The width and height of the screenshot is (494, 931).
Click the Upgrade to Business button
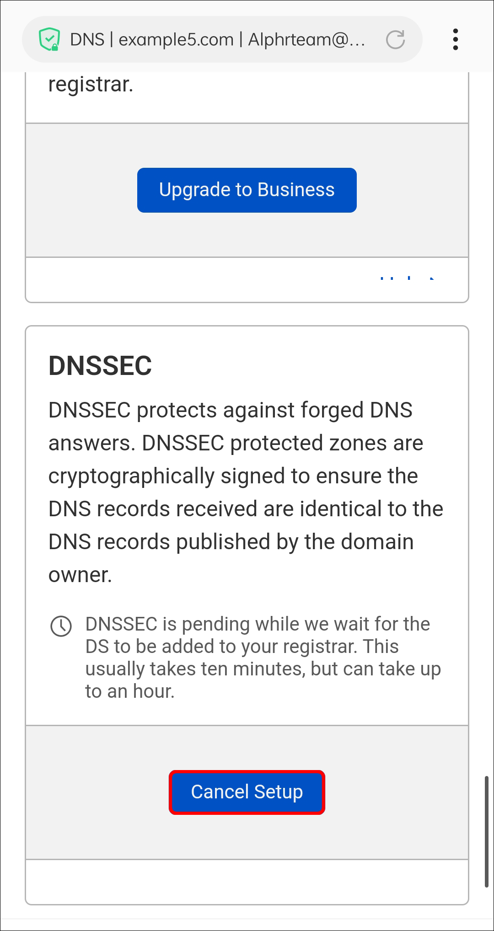(247, 190)
